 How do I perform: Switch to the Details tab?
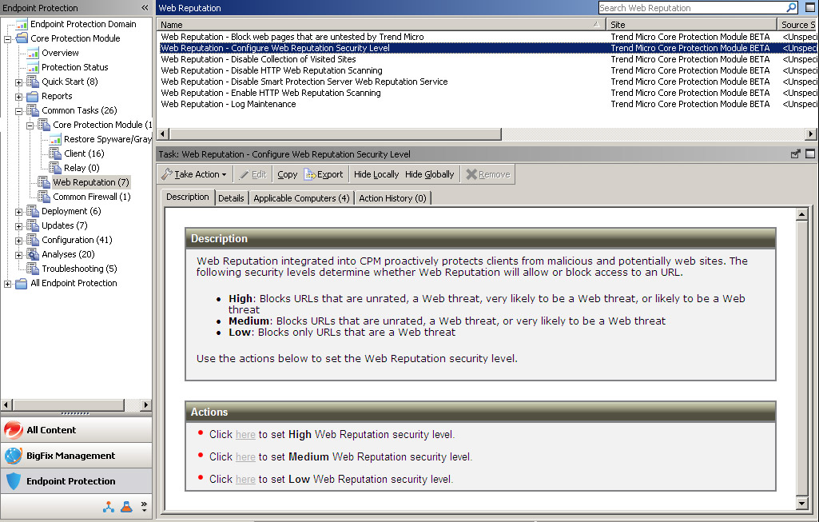click(231, 198)
